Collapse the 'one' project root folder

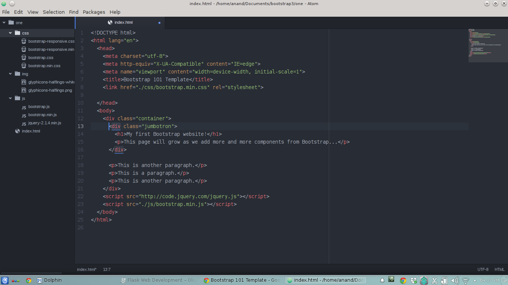(x=4, y=23)
